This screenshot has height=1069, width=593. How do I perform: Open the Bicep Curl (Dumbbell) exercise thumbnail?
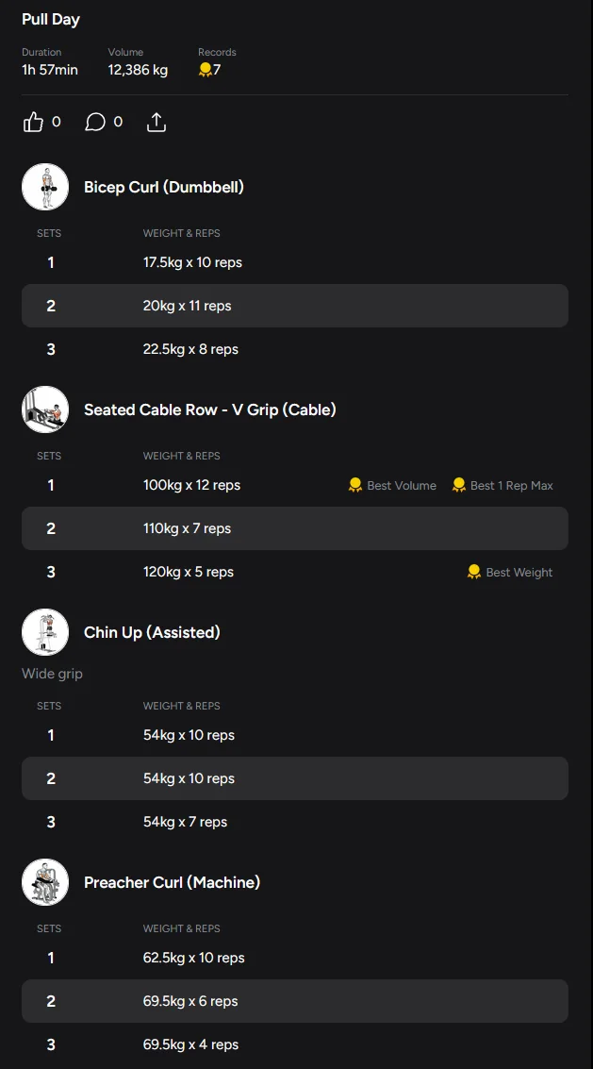(x=45, y=187)
